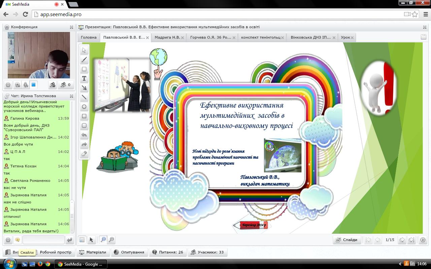Open the Опитування polls button
This screenshot has height=269, width=431.
tap(129, 252)
